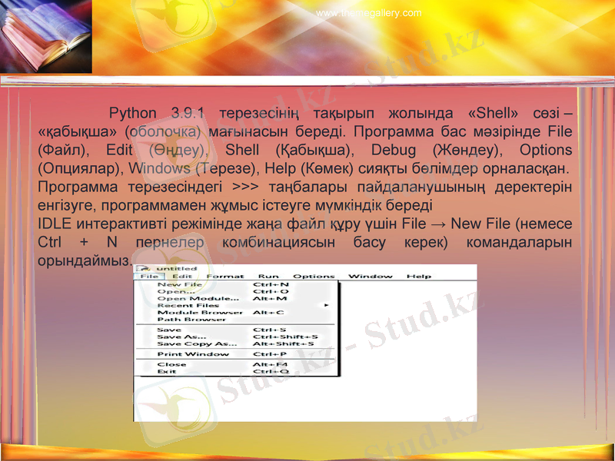Click the Python icon in the untitled title bar

pyautogui.click(x=145, y=267)
